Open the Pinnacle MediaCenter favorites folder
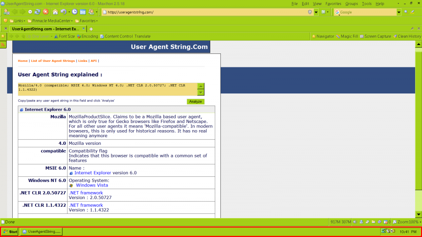 tap(50, 21)
